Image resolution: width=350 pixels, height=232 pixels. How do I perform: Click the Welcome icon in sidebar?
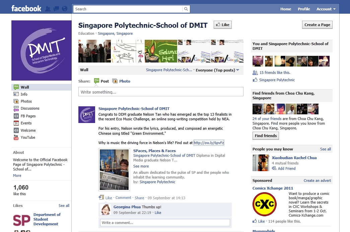coord(16,130)
